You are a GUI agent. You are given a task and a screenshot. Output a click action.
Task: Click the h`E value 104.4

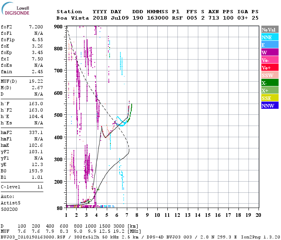(x=36, y=117)
